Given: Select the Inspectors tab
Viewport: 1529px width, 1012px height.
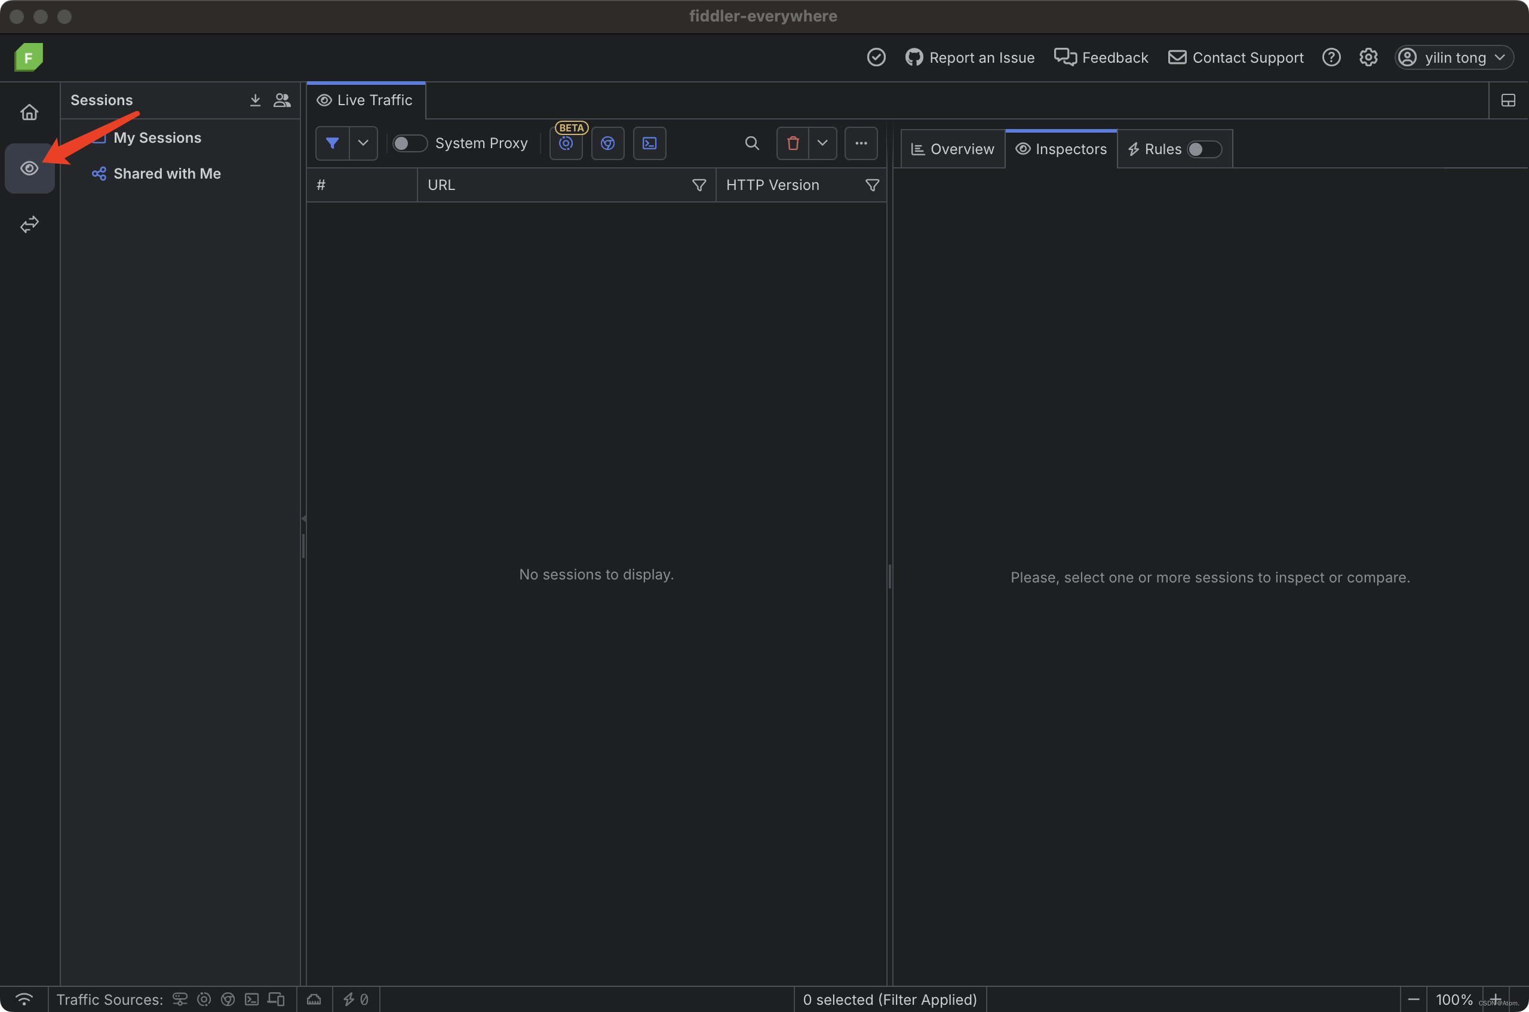Looking at the screenshot, I should coord(1061,149).
